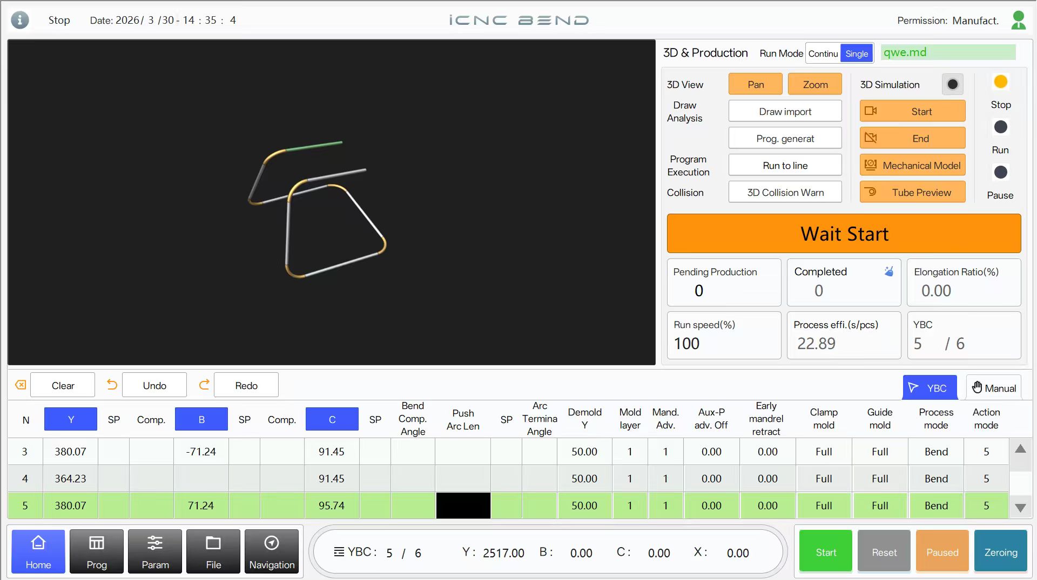Click the Run status indicator
Screen dimensions: 1037x580
1001,127
